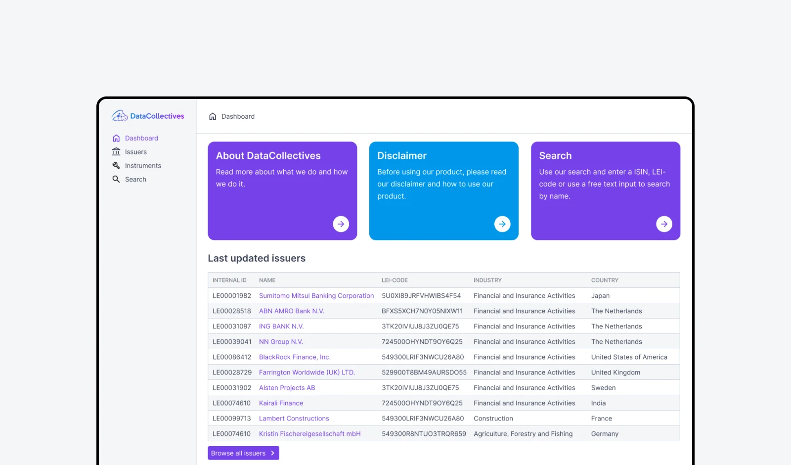Click the Germany country cell
The image size is (791, 465).
click(x=605, y=433)
